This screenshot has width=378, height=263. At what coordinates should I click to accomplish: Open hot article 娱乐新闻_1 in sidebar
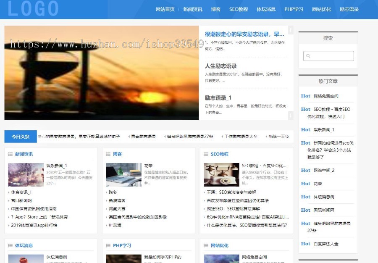pos(324,130)
